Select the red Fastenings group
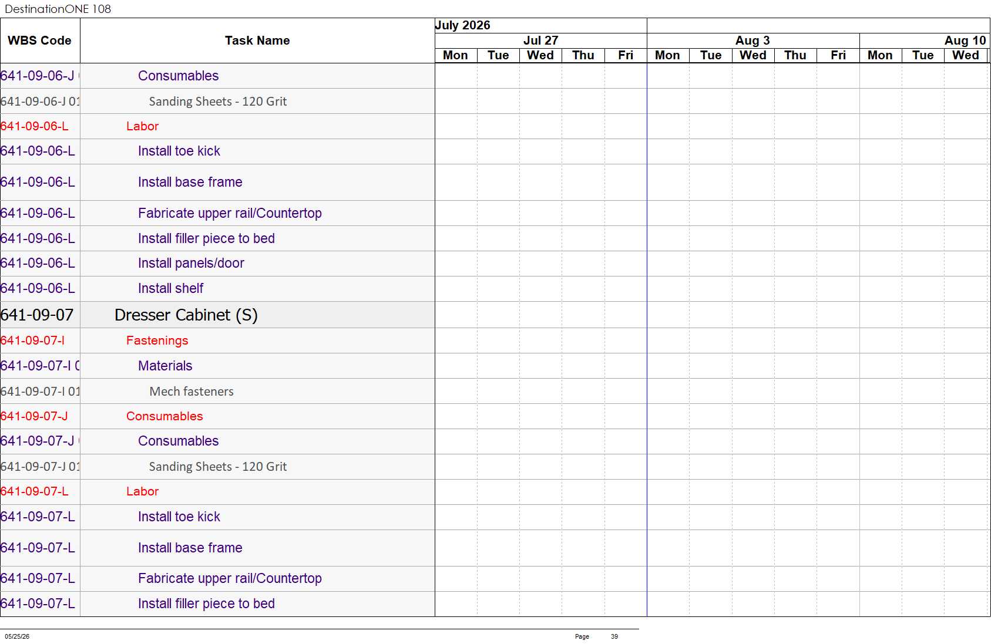Screen dimensions: 991x644 pyautogui.click(x=157, y=340)
